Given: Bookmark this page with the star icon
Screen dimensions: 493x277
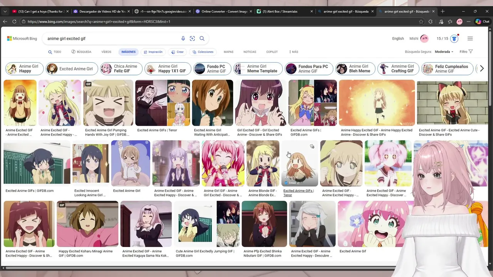Looking at the screenshot, I should (421, 22).
